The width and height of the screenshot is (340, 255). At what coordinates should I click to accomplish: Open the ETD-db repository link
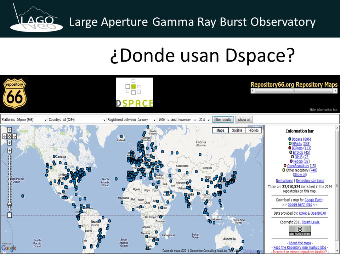298,152
